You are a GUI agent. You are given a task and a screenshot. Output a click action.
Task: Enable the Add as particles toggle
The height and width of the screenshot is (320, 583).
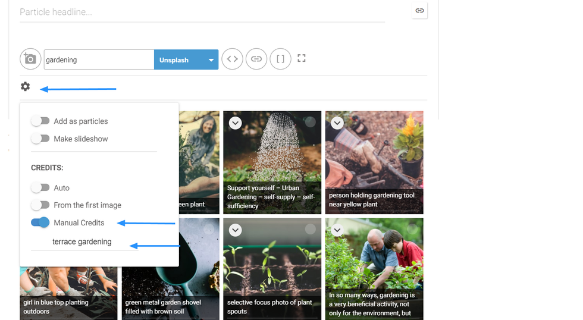(40, 121)
